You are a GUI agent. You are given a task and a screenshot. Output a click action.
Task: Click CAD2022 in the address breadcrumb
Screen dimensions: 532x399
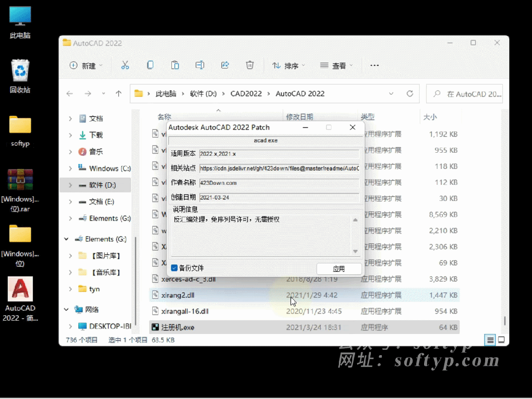pyautogui.click(x=246, y=94)
